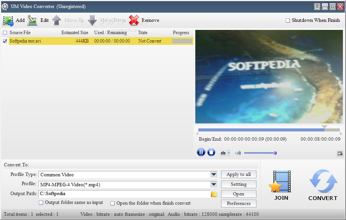Uncheck the Softpedia test.avi checkbox
This screenshot has width=346, height=220.
coord(5,41)
